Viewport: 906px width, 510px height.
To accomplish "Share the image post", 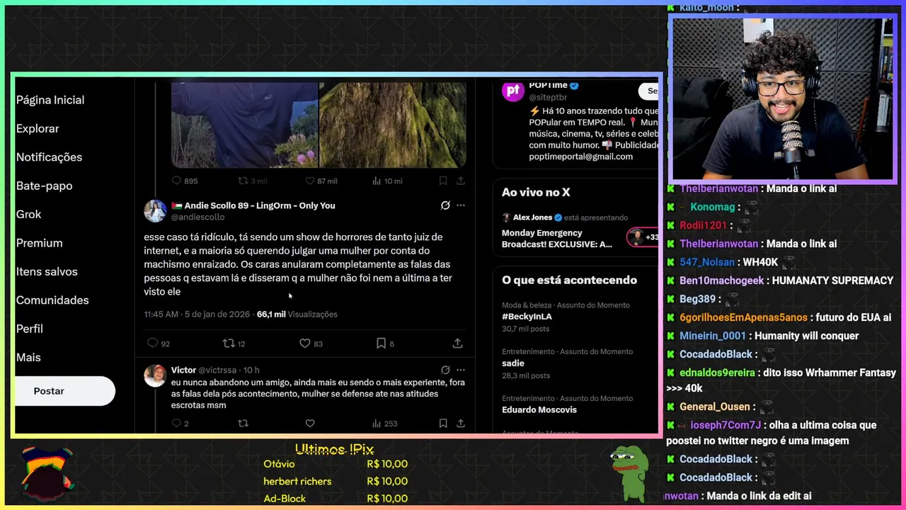I will 461,181.
